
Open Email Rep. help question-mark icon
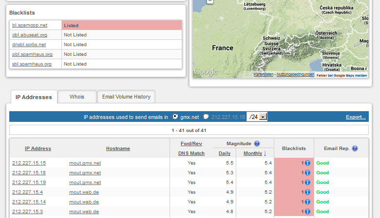[355, 149]
